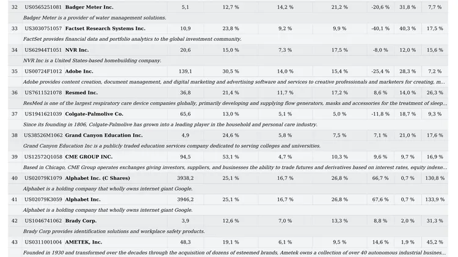458x257 pixels.
Task: Select the Colgate-Palmolive Co. name
Action: click(x=94, y=114)
